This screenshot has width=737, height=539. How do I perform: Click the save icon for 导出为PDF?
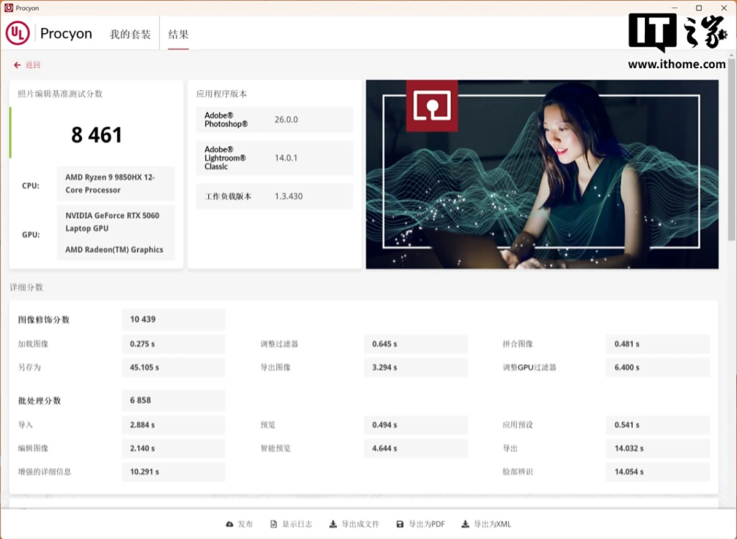[400, 524]
